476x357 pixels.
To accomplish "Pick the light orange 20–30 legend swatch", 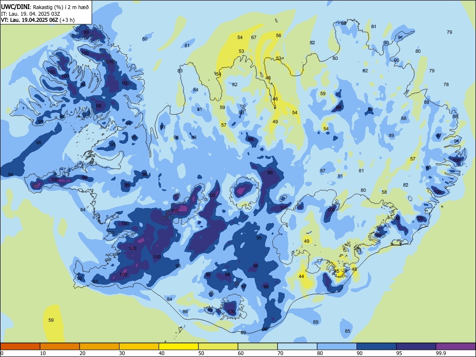I will [x=99, y=347].
